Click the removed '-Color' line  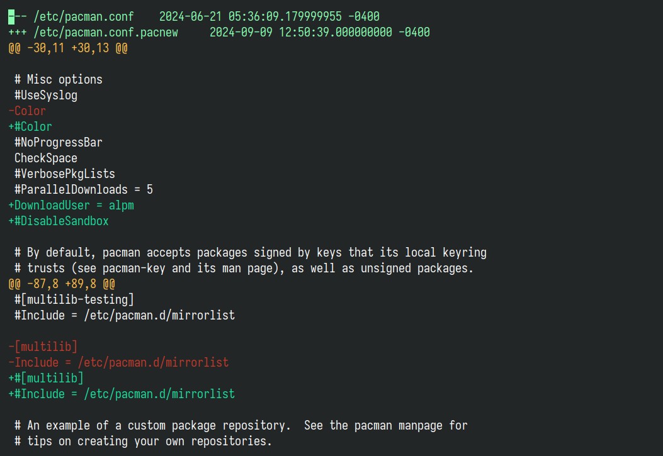pos(27,111)
